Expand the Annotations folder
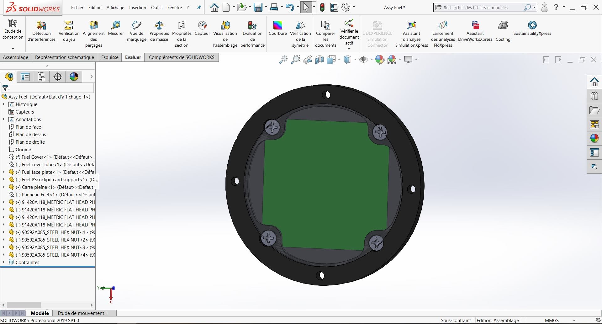 click(x=3, y=119)
